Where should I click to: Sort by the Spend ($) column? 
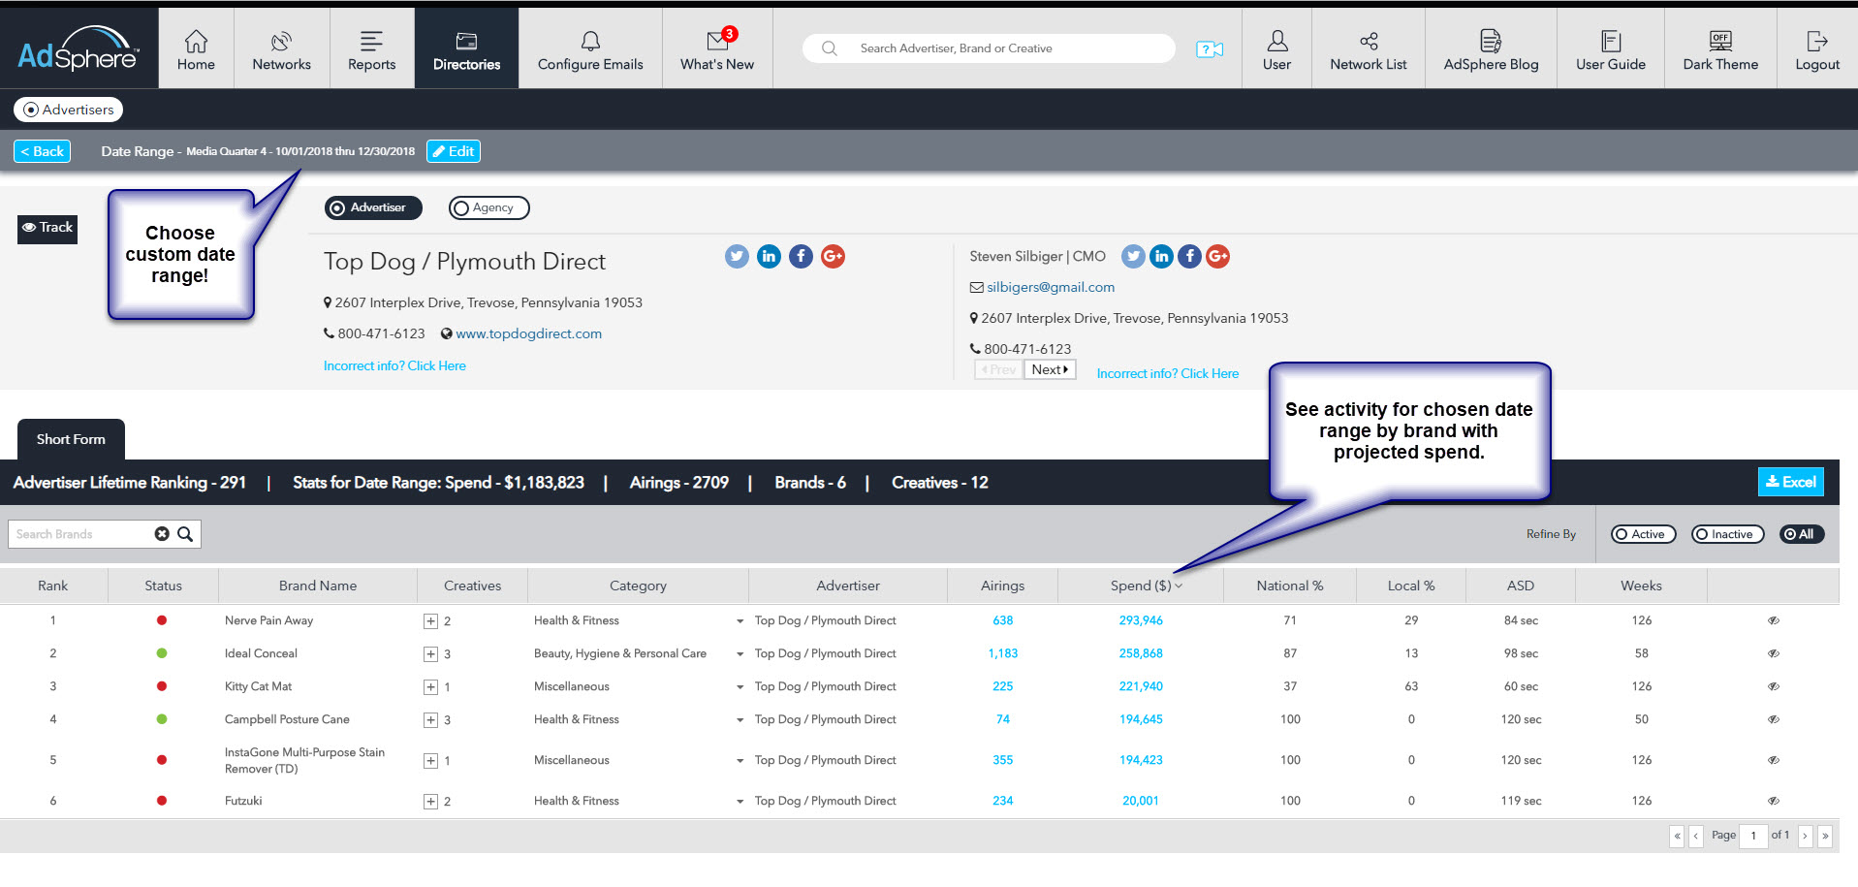click(1141, 586)
